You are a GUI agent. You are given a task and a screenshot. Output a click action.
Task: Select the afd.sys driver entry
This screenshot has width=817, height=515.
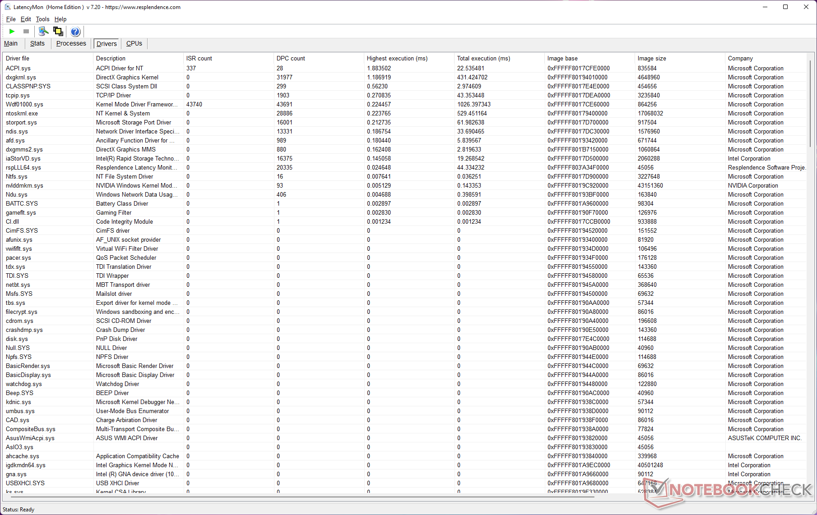coord(15,140)
